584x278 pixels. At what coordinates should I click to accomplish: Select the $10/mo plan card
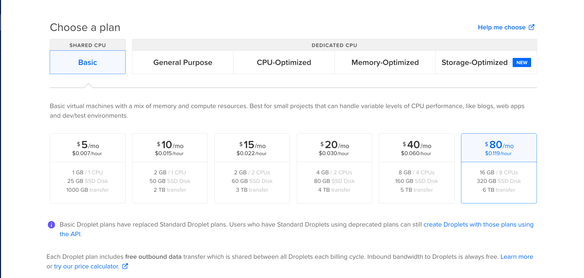[170, 168]
